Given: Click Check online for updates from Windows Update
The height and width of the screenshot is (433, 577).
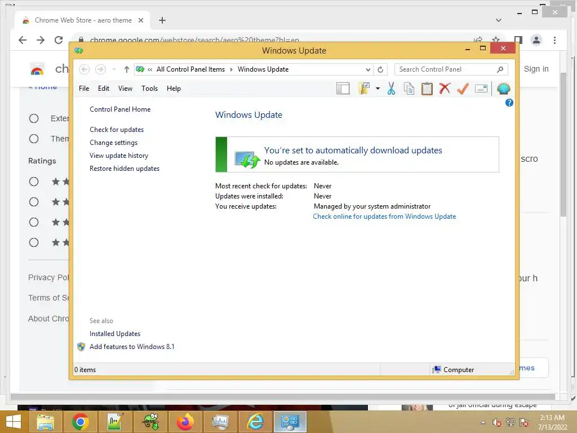Looking at the screenshot, I should click(384, 216).
